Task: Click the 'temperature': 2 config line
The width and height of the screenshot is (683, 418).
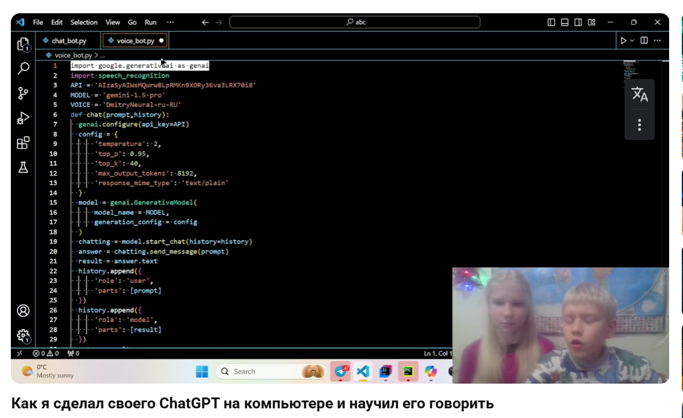Action: 128,144
